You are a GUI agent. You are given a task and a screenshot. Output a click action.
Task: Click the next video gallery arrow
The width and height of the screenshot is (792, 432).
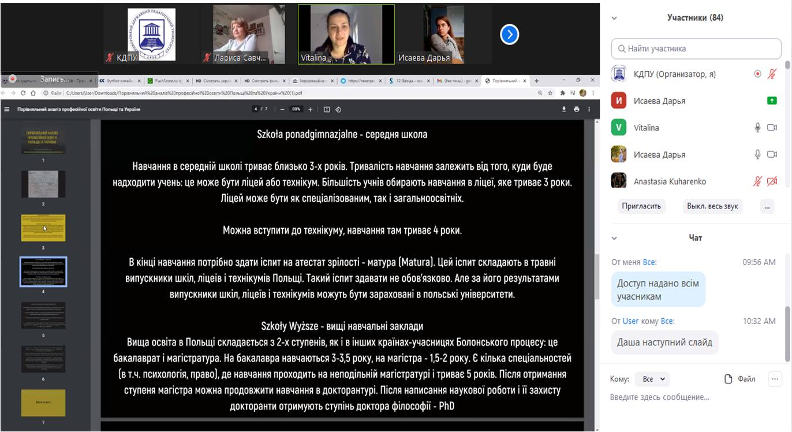pos(509,35)
